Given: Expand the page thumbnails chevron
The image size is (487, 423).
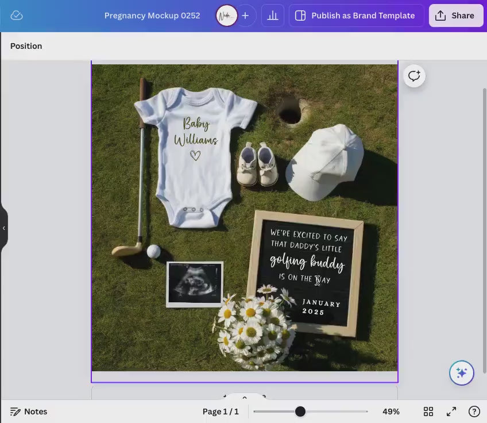Looking at the screenshot, I should coord(245,397).
